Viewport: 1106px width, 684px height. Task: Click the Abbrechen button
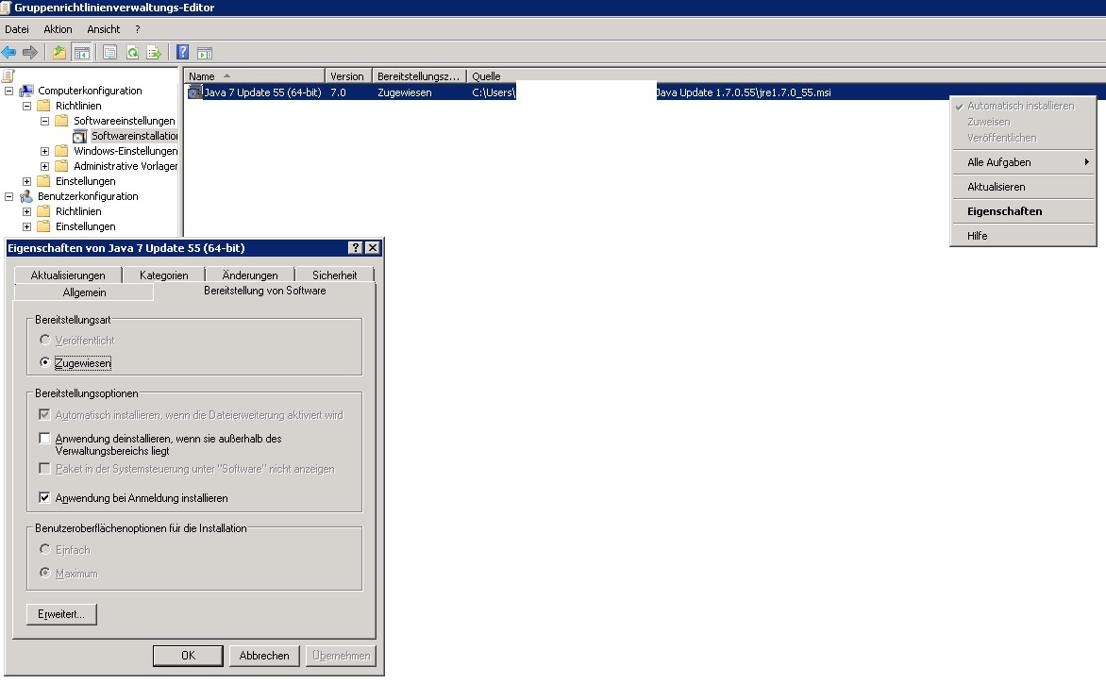264,655
